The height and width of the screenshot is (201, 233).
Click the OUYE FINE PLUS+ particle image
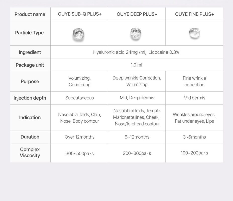194,33
